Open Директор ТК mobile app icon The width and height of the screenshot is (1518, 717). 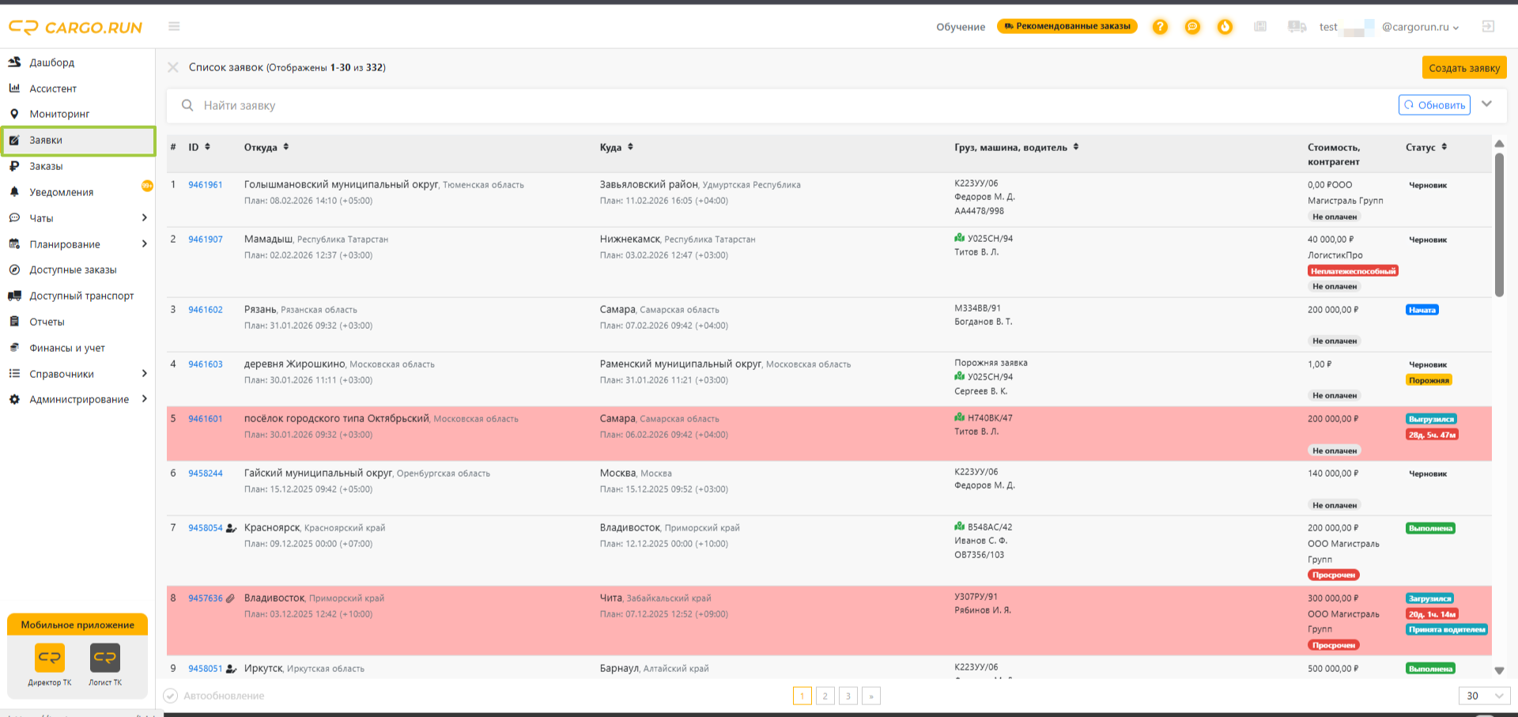pyautogui.click(x=50, y=657)
